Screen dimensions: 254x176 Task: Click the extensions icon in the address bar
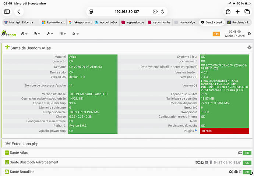(x=155, y=12)
